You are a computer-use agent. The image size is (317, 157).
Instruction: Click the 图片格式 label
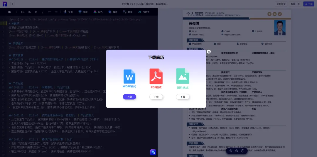pos(183,88)
